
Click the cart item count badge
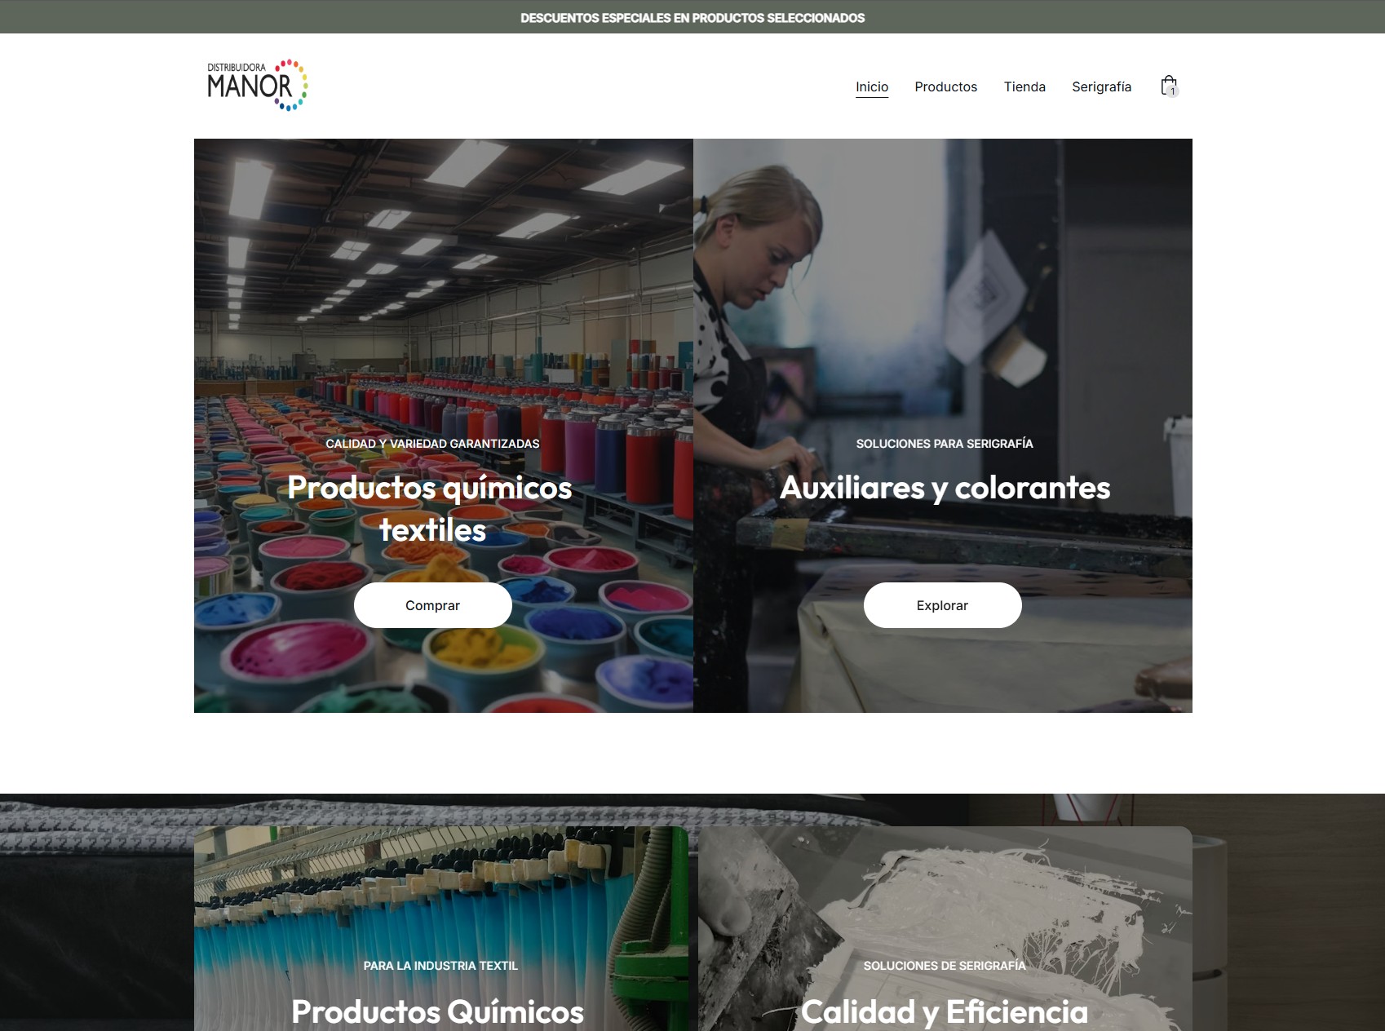pyautogui.click(x=1173, y=91)
